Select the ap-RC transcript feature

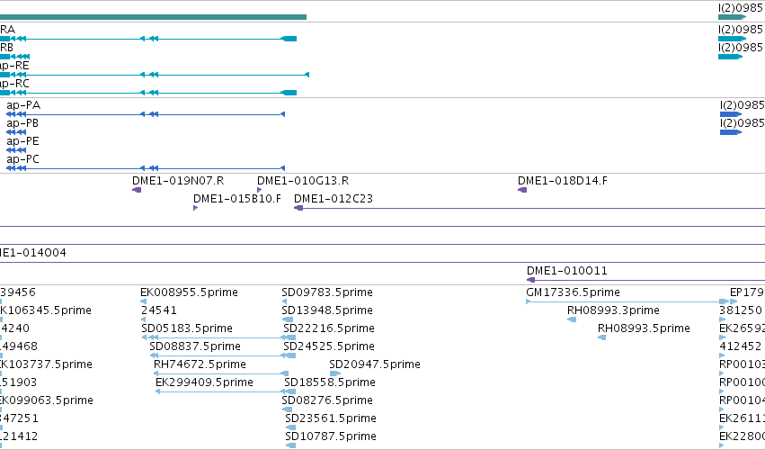point(147,93)
